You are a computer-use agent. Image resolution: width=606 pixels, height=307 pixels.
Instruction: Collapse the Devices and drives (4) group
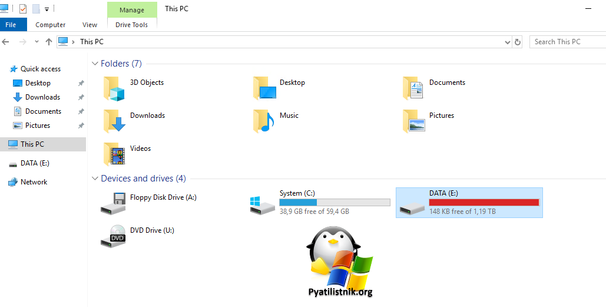95,179
